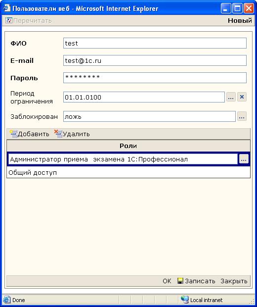
Task: Click the floppy disk Записать icon
Action: tap(180, 281)
